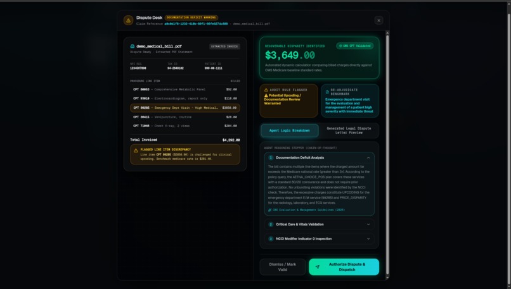This screenshot has width=511, height=289.
Task: Collapse the Documentation Deficit Analysis step
Action: (368, 157)
